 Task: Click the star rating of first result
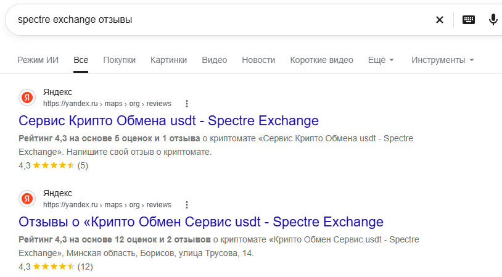point(54,165)
